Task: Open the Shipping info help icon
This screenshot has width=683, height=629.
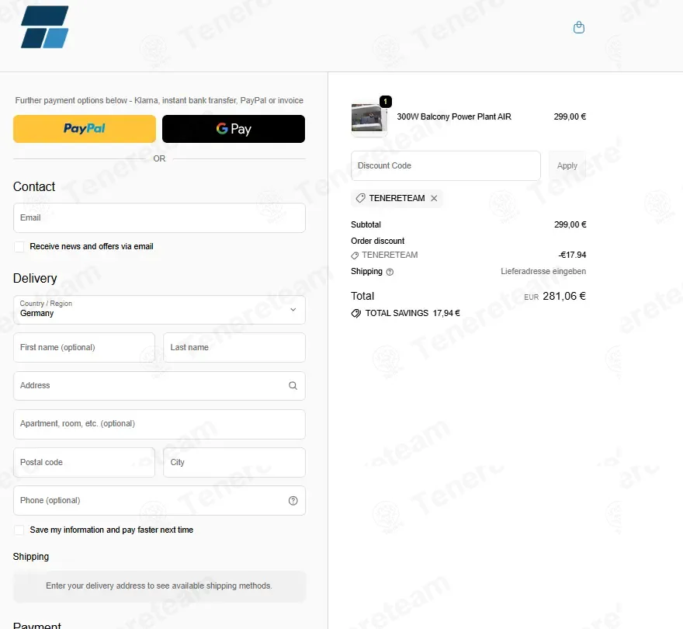Action: click(x=390, y=272)
